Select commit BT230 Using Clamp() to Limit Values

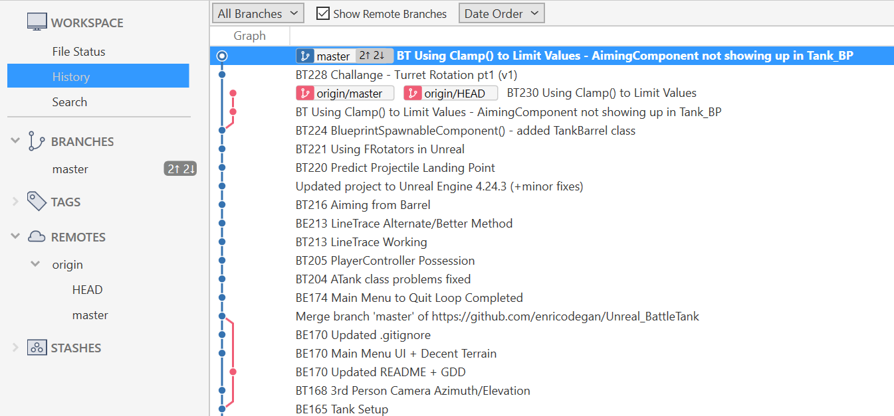[x=602, y=94]
